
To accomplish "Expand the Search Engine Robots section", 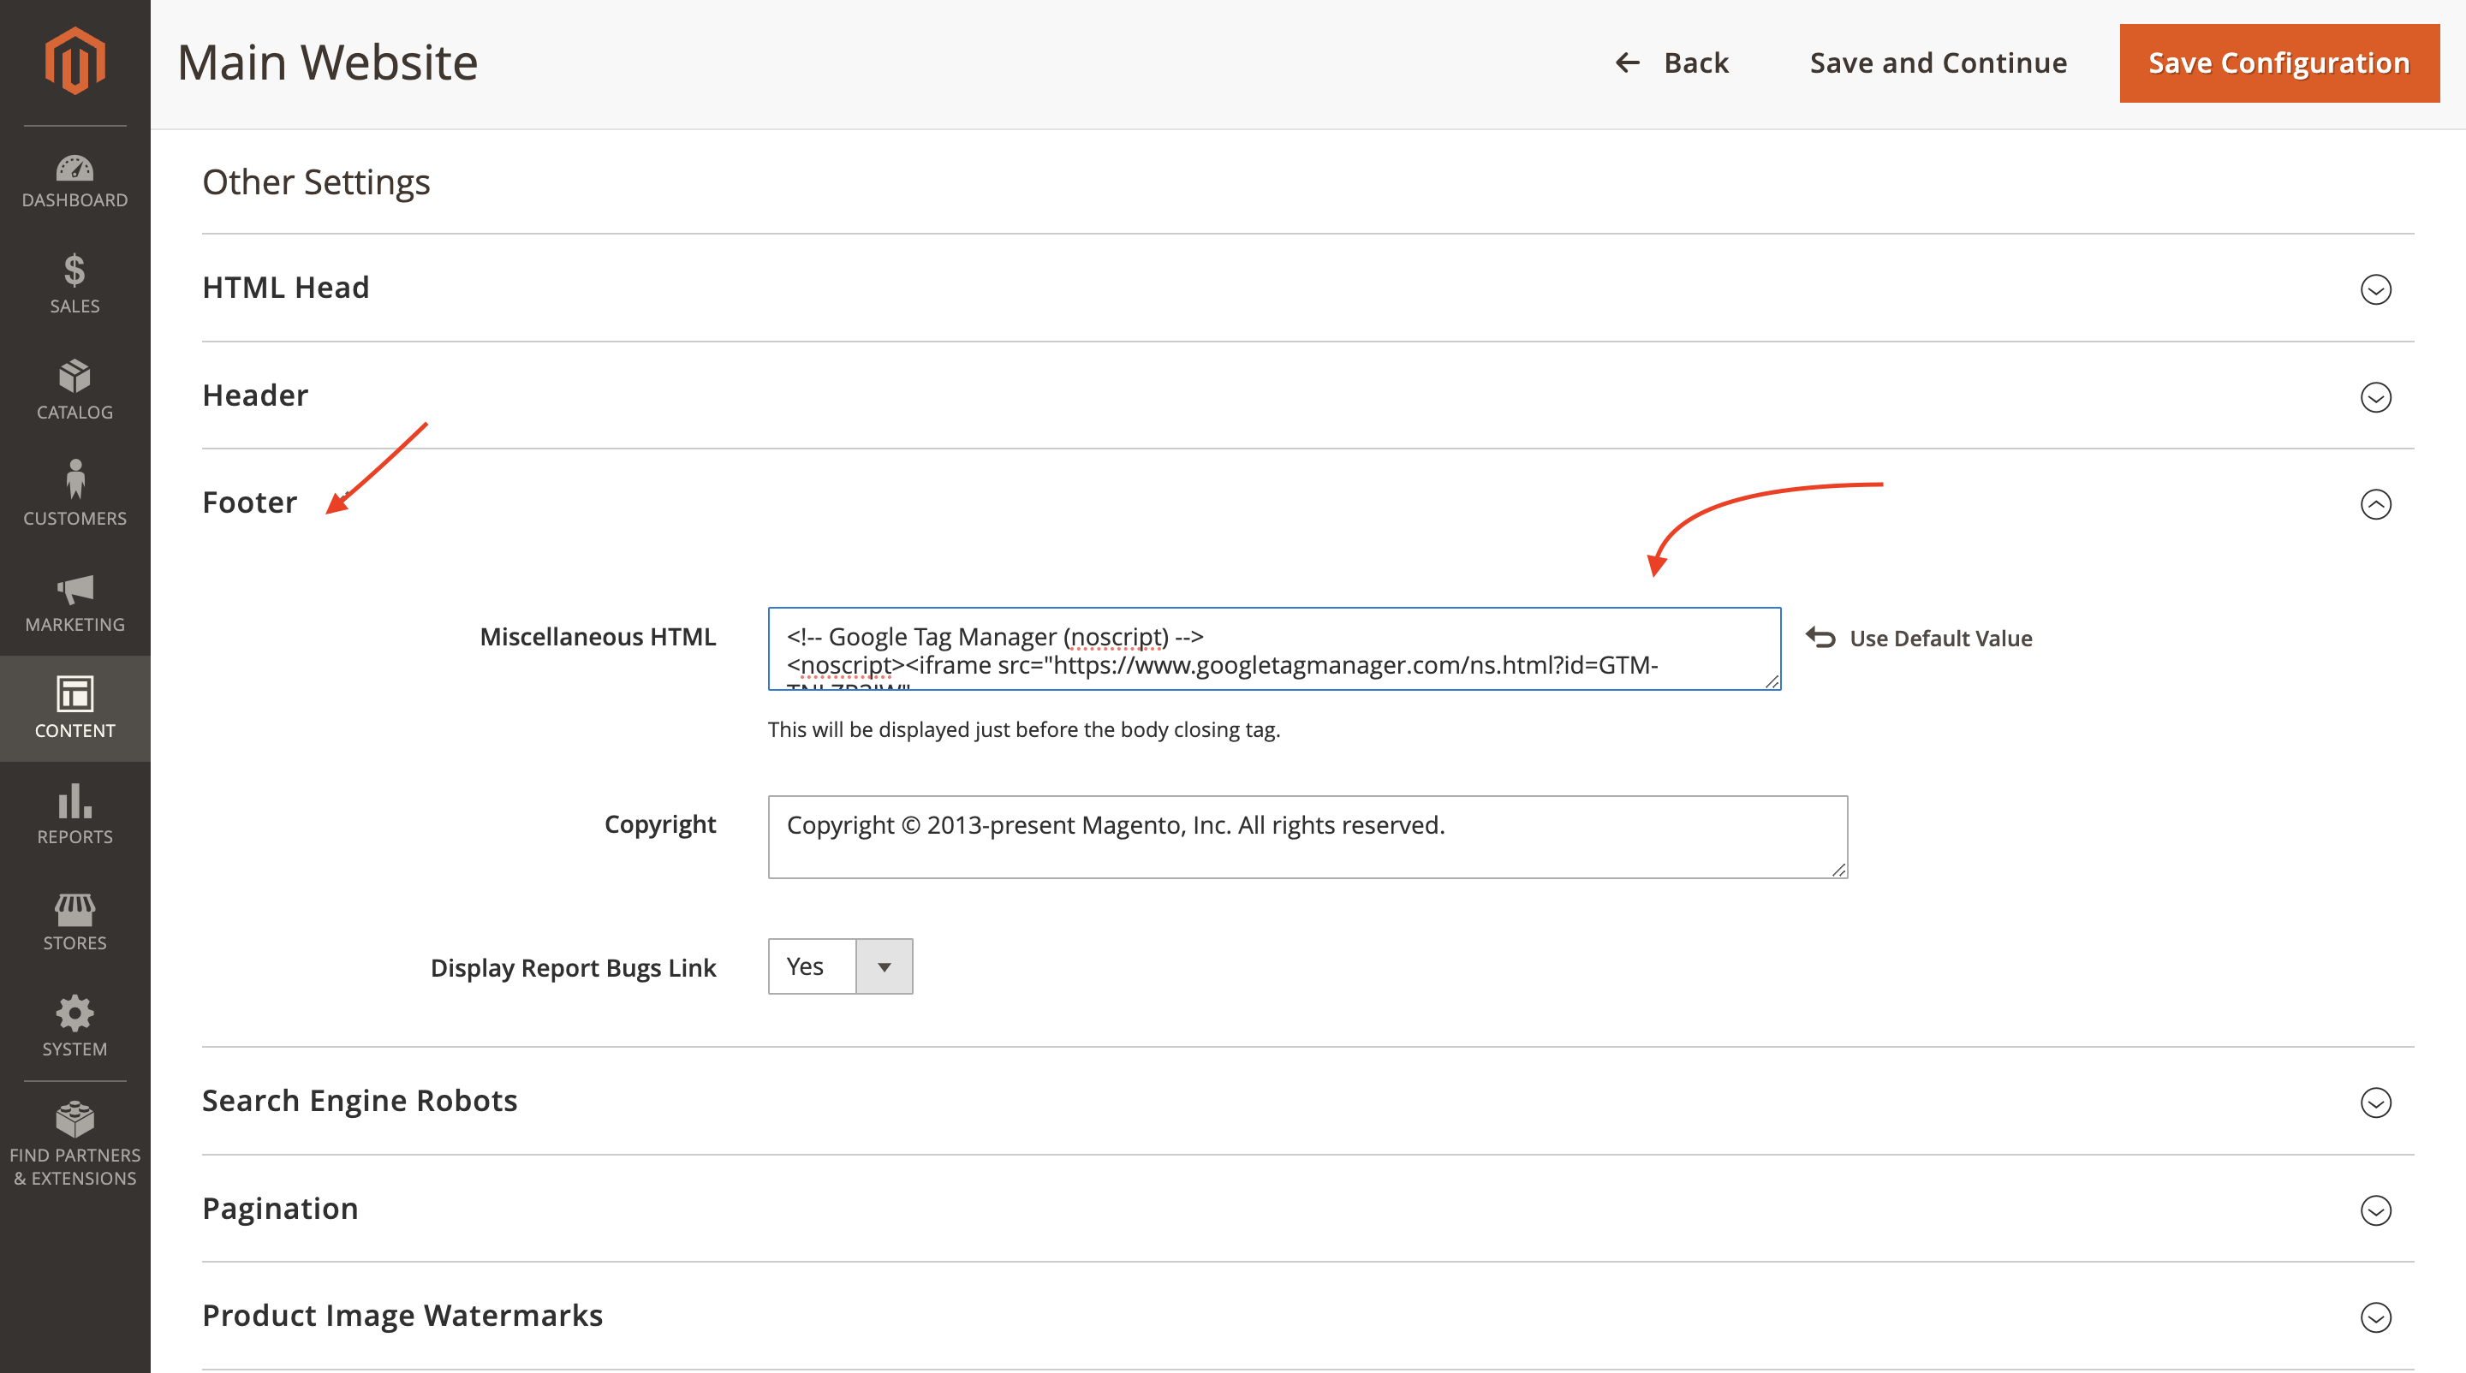I will tap(2375, 1103).
